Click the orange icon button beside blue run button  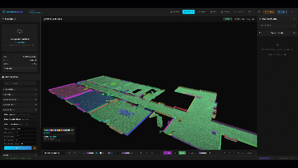coord(34,148)
